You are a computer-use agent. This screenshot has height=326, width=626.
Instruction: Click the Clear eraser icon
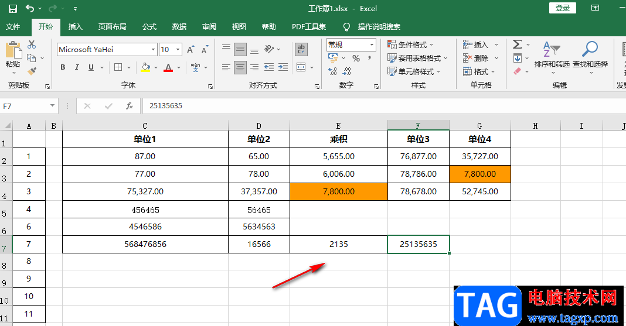pyautogui.click(x=518, y=71)
